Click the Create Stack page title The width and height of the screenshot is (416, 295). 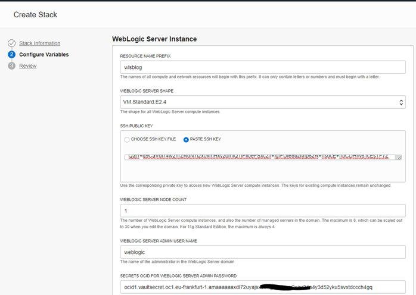35,14
